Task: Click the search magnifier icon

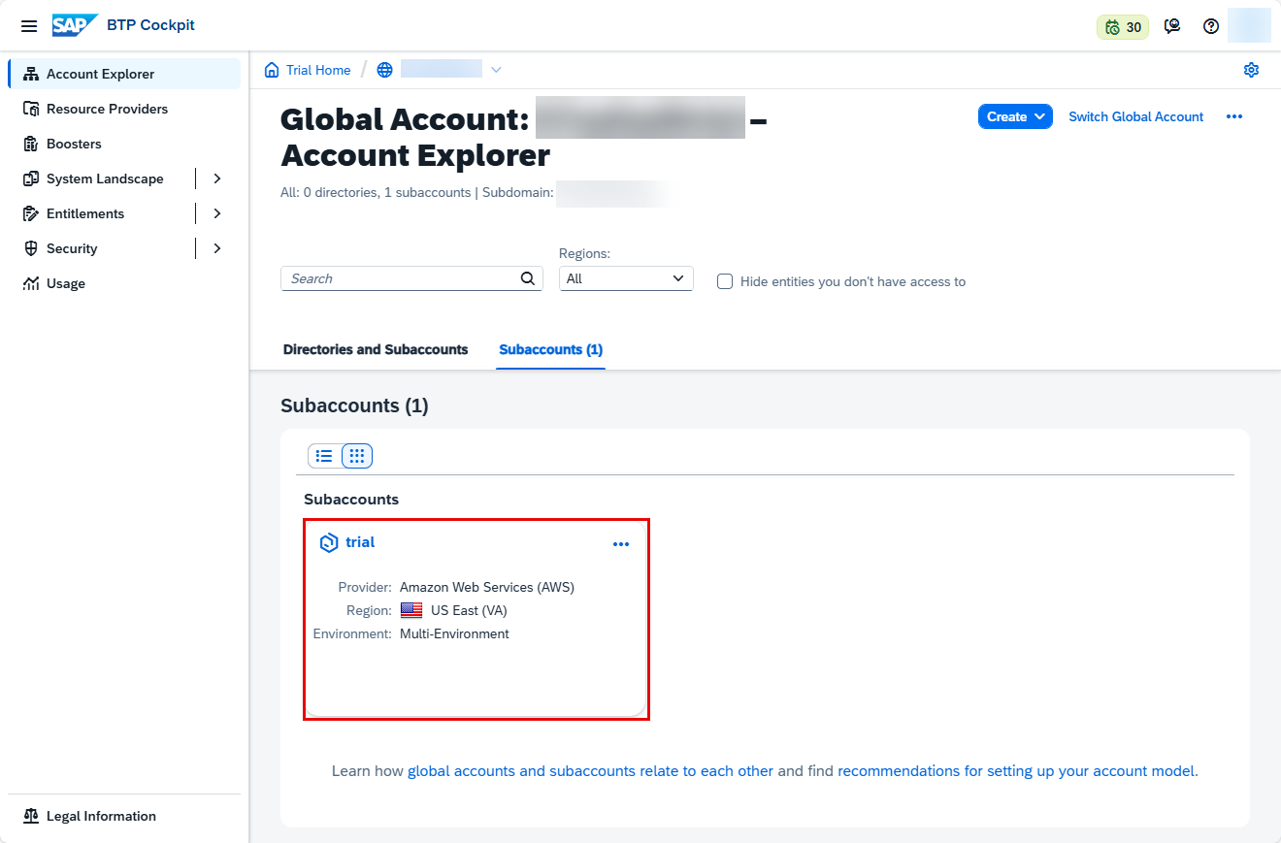Action: coord(527,278)
